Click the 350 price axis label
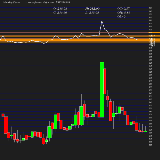 [x=150, y=90]
